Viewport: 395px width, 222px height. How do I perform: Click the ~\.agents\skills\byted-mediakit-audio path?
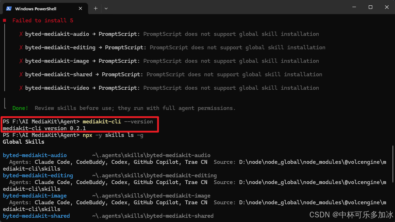pos(151,155)
